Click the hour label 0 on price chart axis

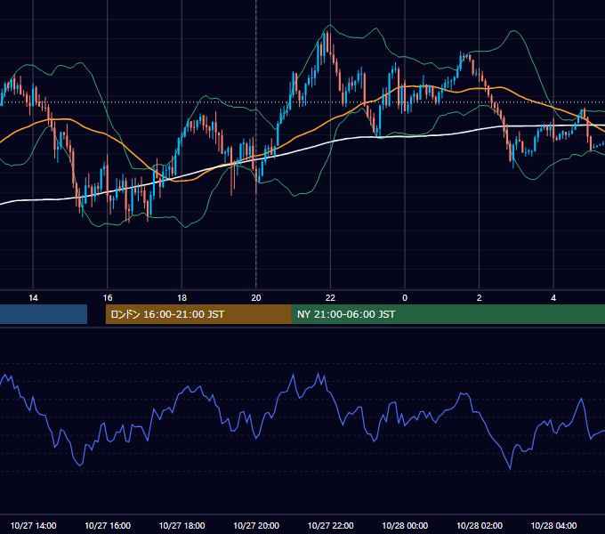click(405, 297)
